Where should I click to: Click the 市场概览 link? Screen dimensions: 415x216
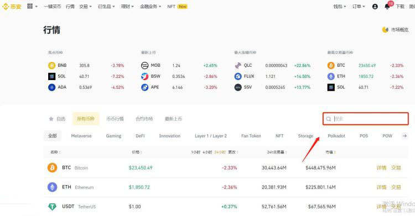pos(400,30)
